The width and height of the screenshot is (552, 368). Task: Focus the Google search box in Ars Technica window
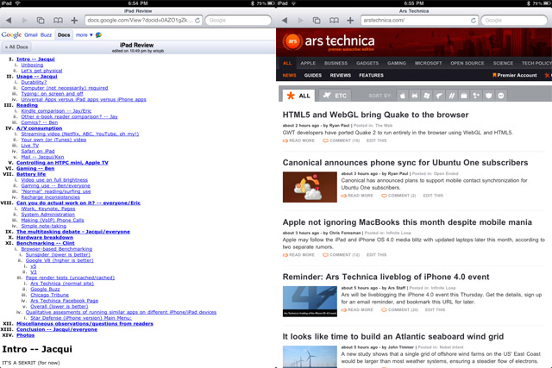click(514, 21)
